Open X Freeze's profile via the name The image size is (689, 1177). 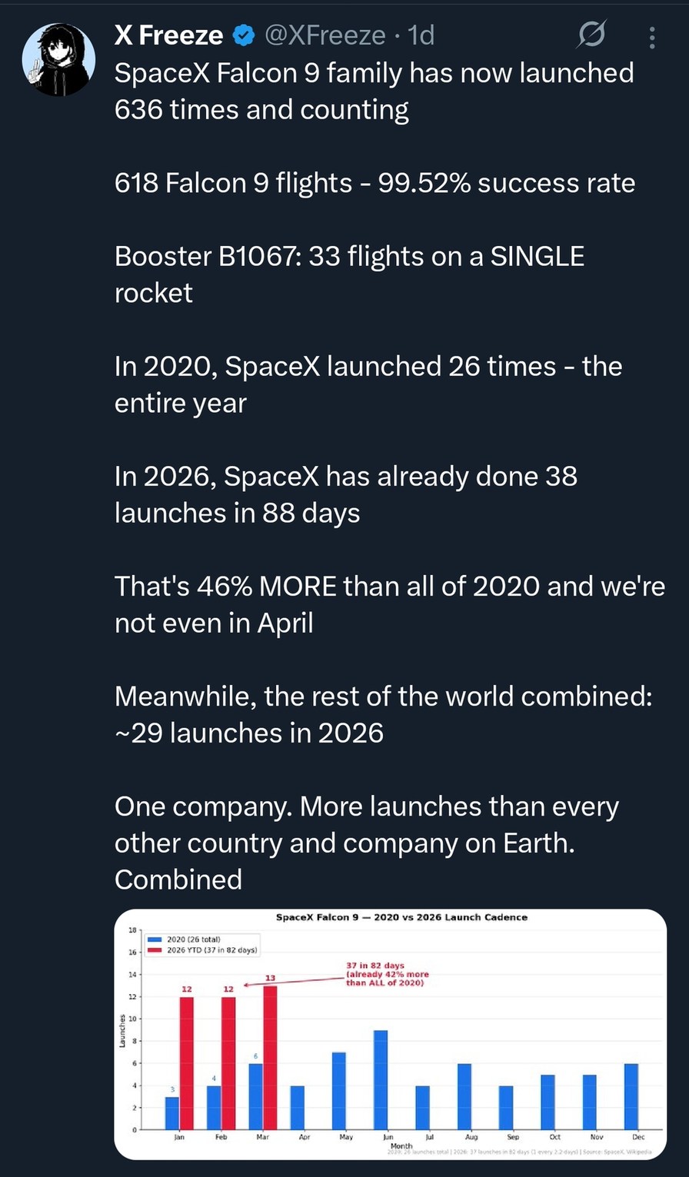click(x=171, y=34)
